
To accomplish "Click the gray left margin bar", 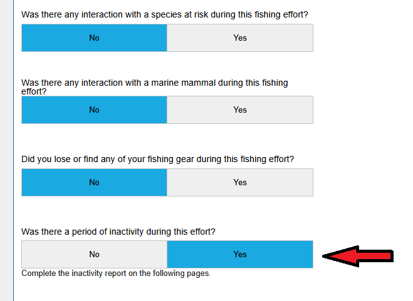I will point(6,150).
